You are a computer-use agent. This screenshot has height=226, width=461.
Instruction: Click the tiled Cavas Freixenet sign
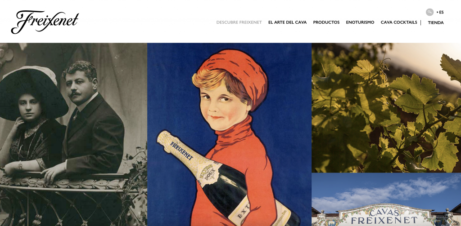coord(384,216)
